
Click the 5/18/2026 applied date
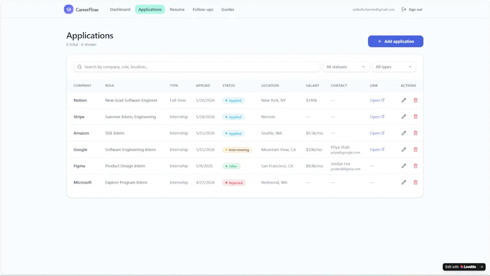(x=205, y=117)
